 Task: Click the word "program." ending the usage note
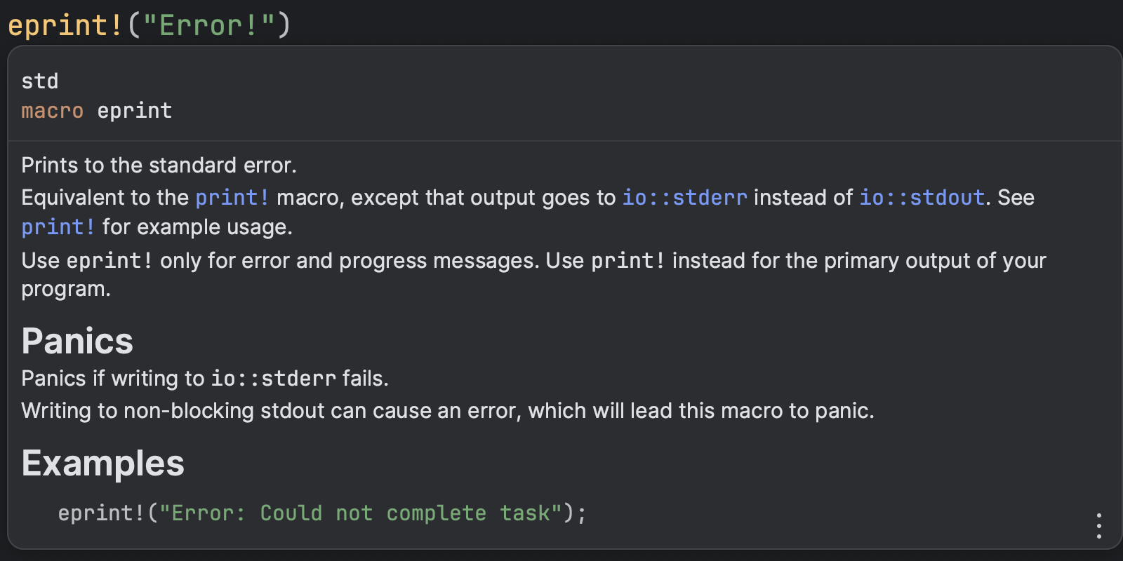click(x=66, y=289)
